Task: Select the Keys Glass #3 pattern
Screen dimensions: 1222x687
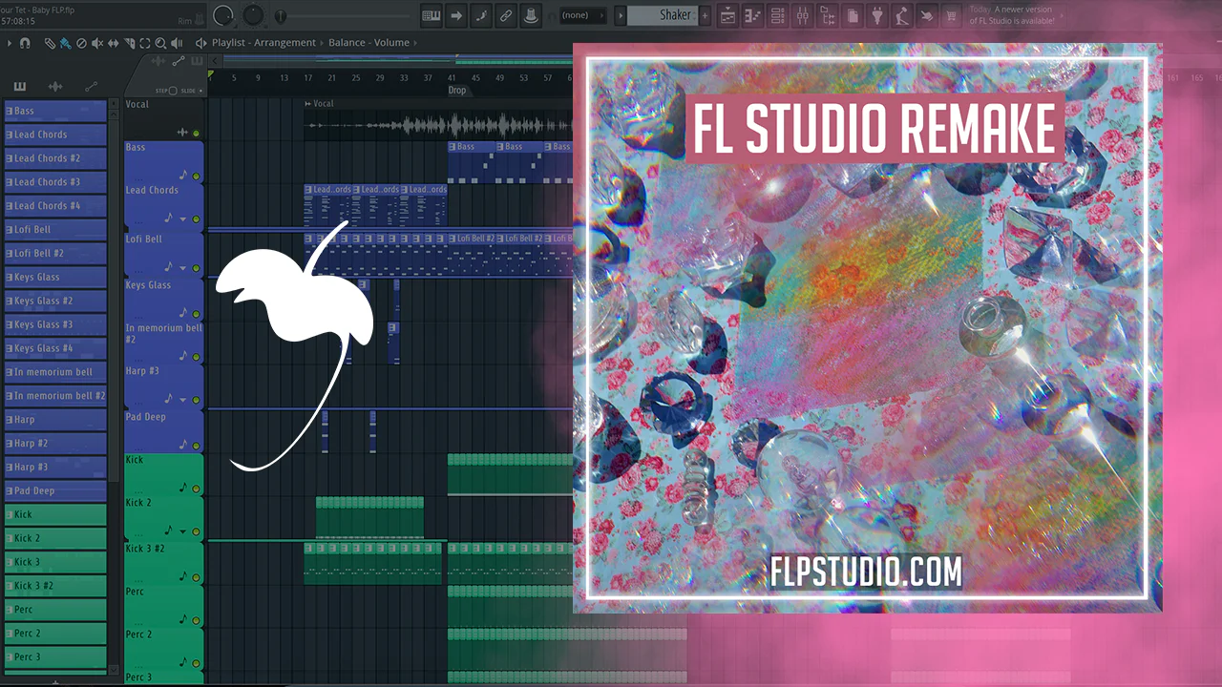Action: (x=55, y=324)
